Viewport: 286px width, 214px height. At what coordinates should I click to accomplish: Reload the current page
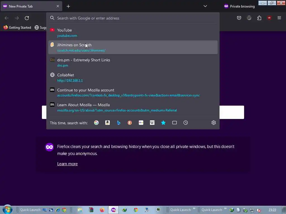(27, 18)
